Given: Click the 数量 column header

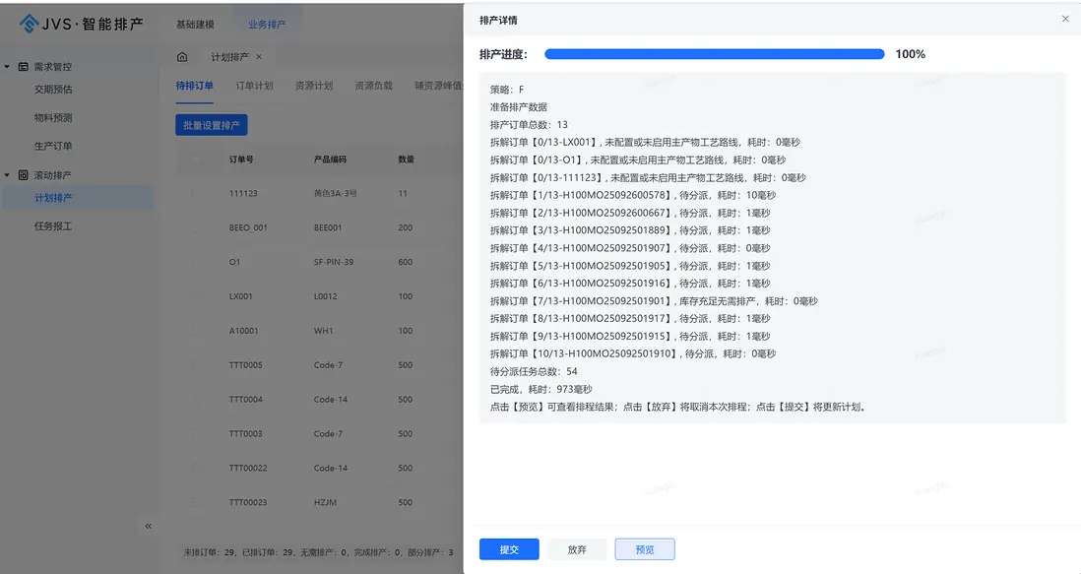Looking at the screenshot, I should coord(406,159).
